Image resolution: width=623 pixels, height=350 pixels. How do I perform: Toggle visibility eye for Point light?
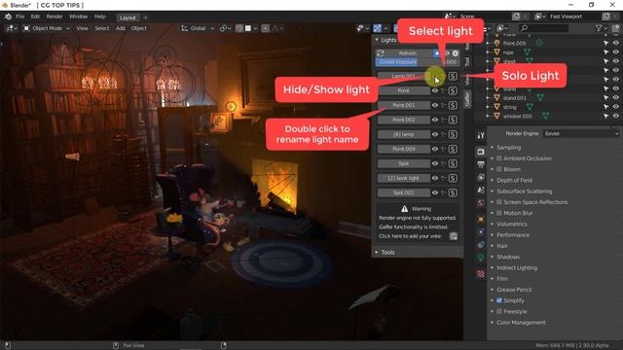435,90
